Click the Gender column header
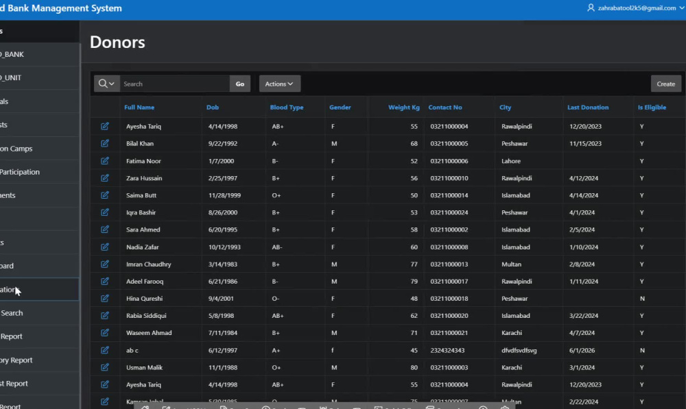Image resolution: width=686 pixels, height=409 pixels. tap(340, 107)
